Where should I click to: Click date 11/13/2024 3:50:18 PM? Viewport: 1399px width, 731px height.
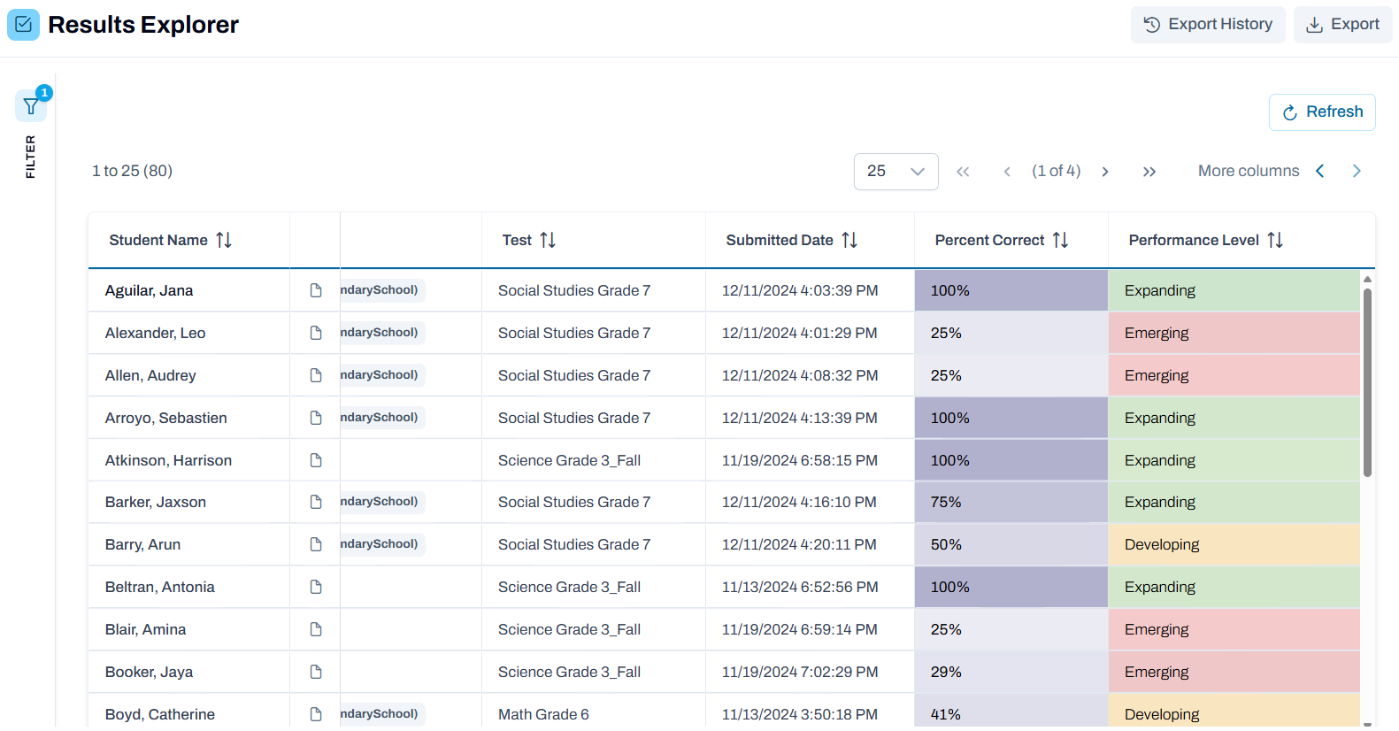coord(800,714)
